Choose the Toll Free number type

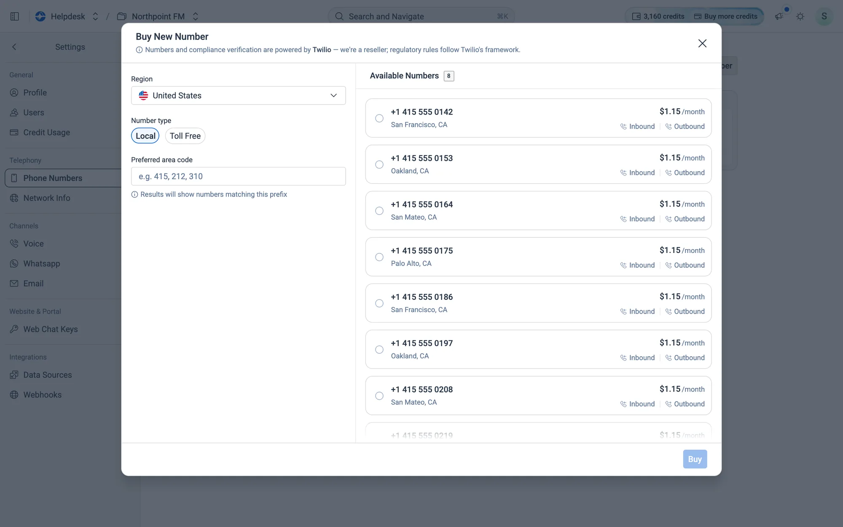(x=185, y=136)
